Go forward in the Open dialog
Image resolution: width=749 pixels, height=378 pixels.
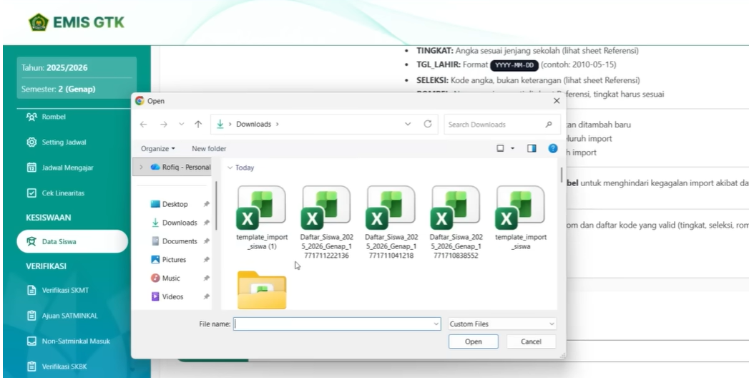click(x=163, y=125)
